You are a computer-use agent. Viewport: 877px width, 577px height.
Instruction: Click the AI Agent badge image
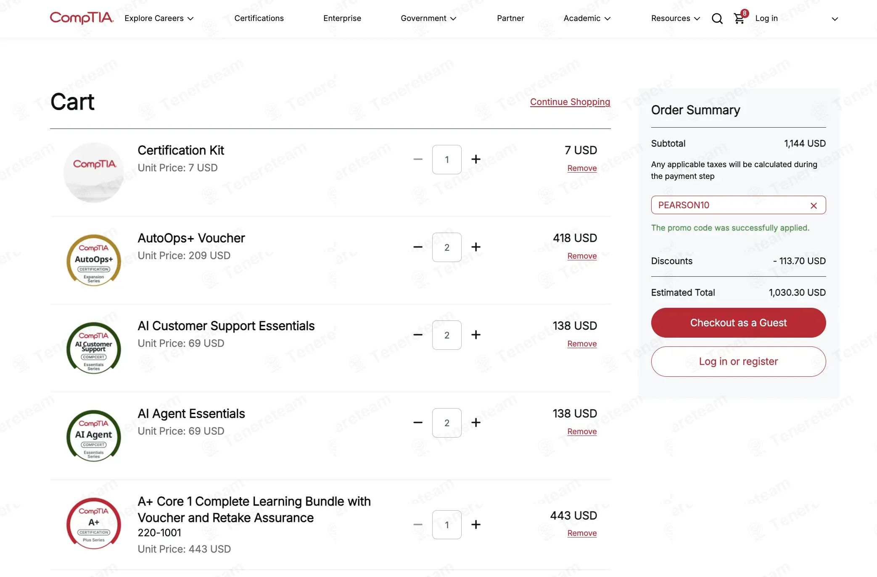coord(94,435)
